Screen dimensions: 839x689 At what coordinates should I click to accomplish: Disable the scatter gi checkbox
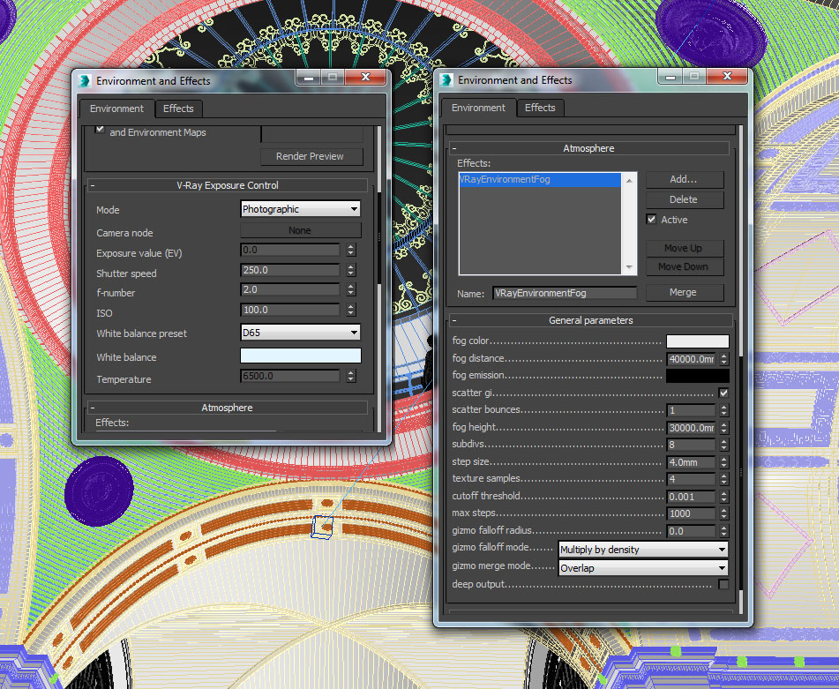[x=723, y=393]
